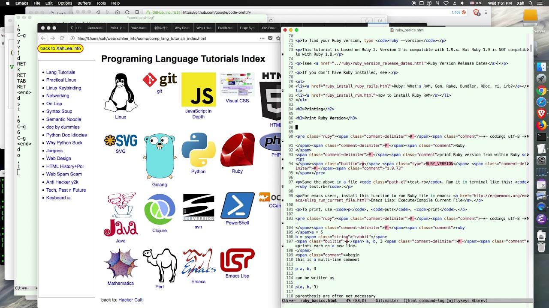Open the Emacs File menu
Image resolution: width=549 pixels, height=308 pixels.
point(37,3)
